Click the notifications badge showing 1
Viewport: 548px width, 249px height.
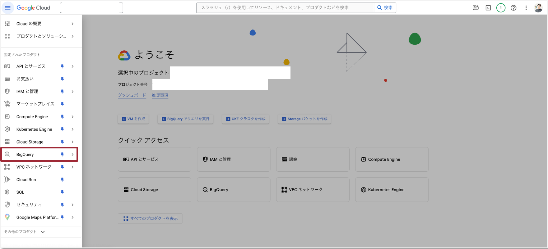[501, 8]
